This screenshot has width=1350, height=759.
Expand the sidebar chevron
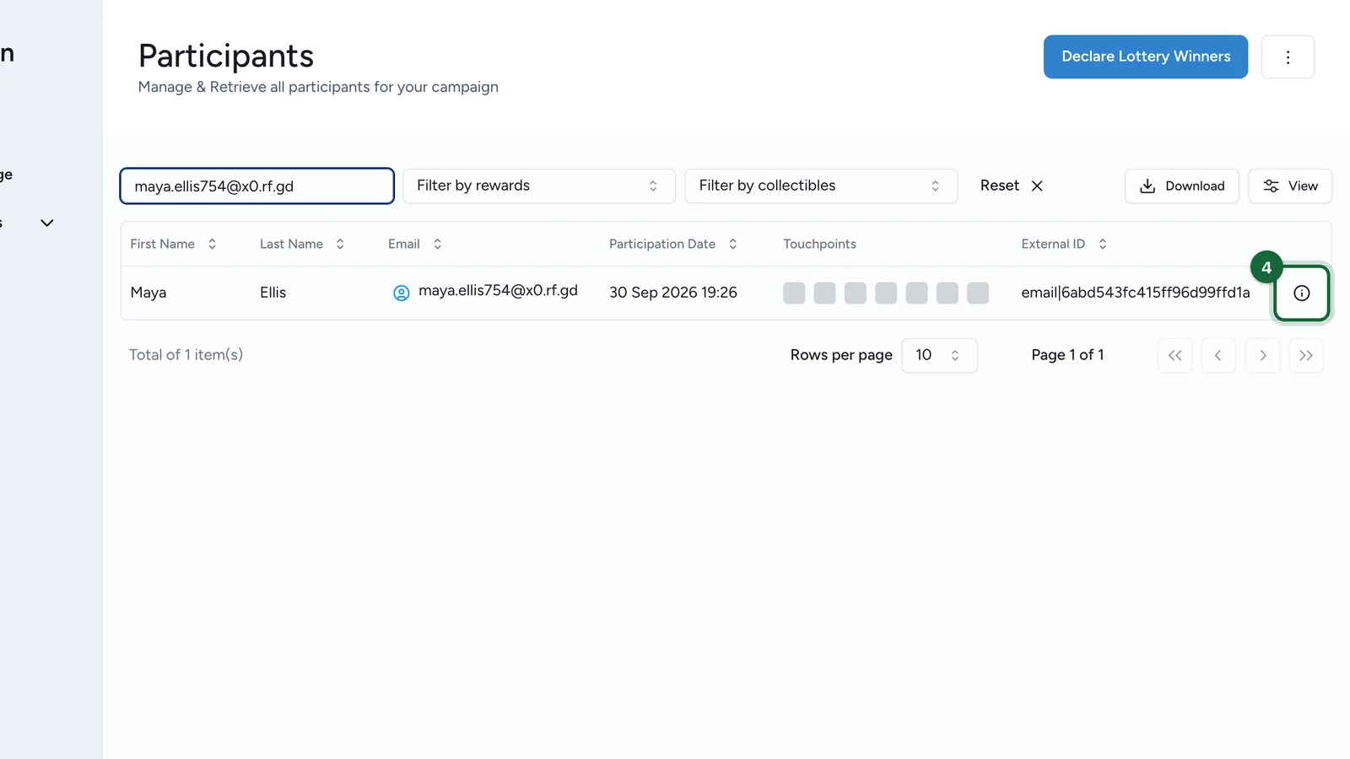[47, 223]
